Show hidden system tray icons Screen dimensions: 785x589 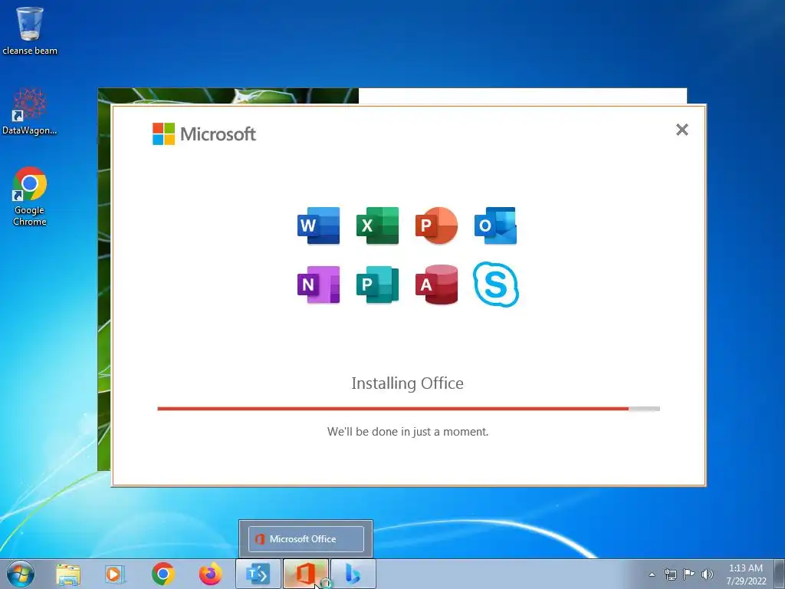[x=652, y=574]
